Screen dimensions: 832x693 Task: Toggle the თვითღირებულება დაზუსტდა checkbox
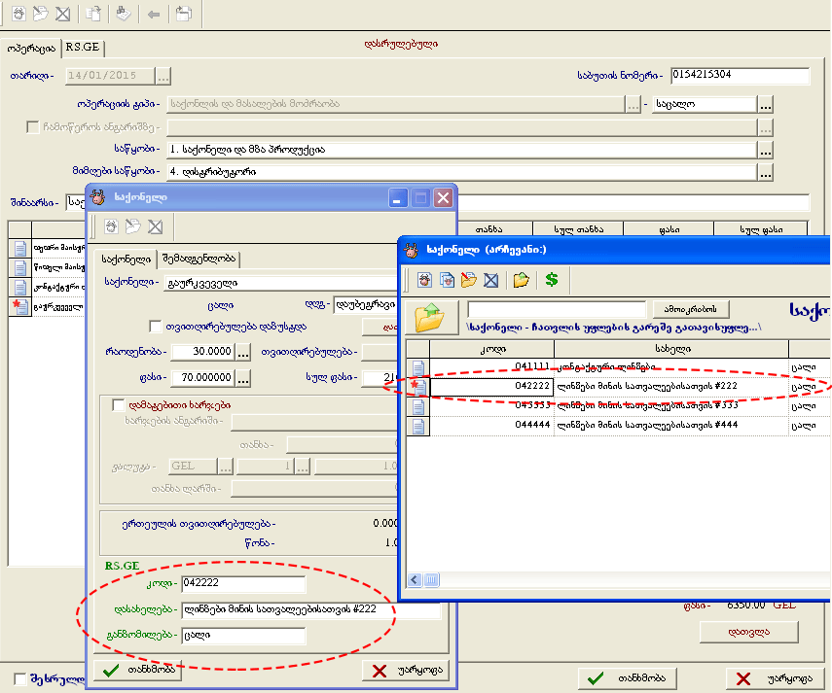(x=156, y=327)
